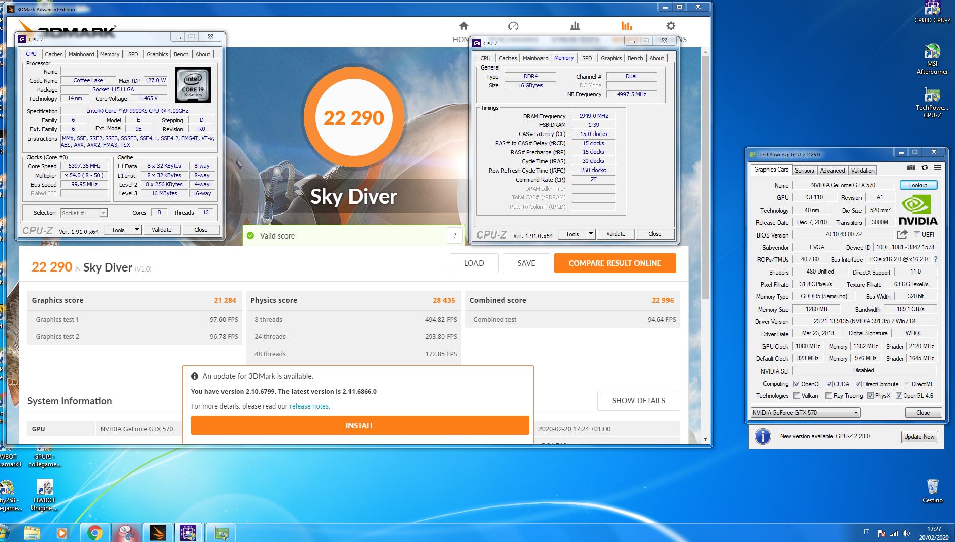The width and height of the screenshot is (955, 542).
Task: Click the volume tray icon
Action: 906,533
